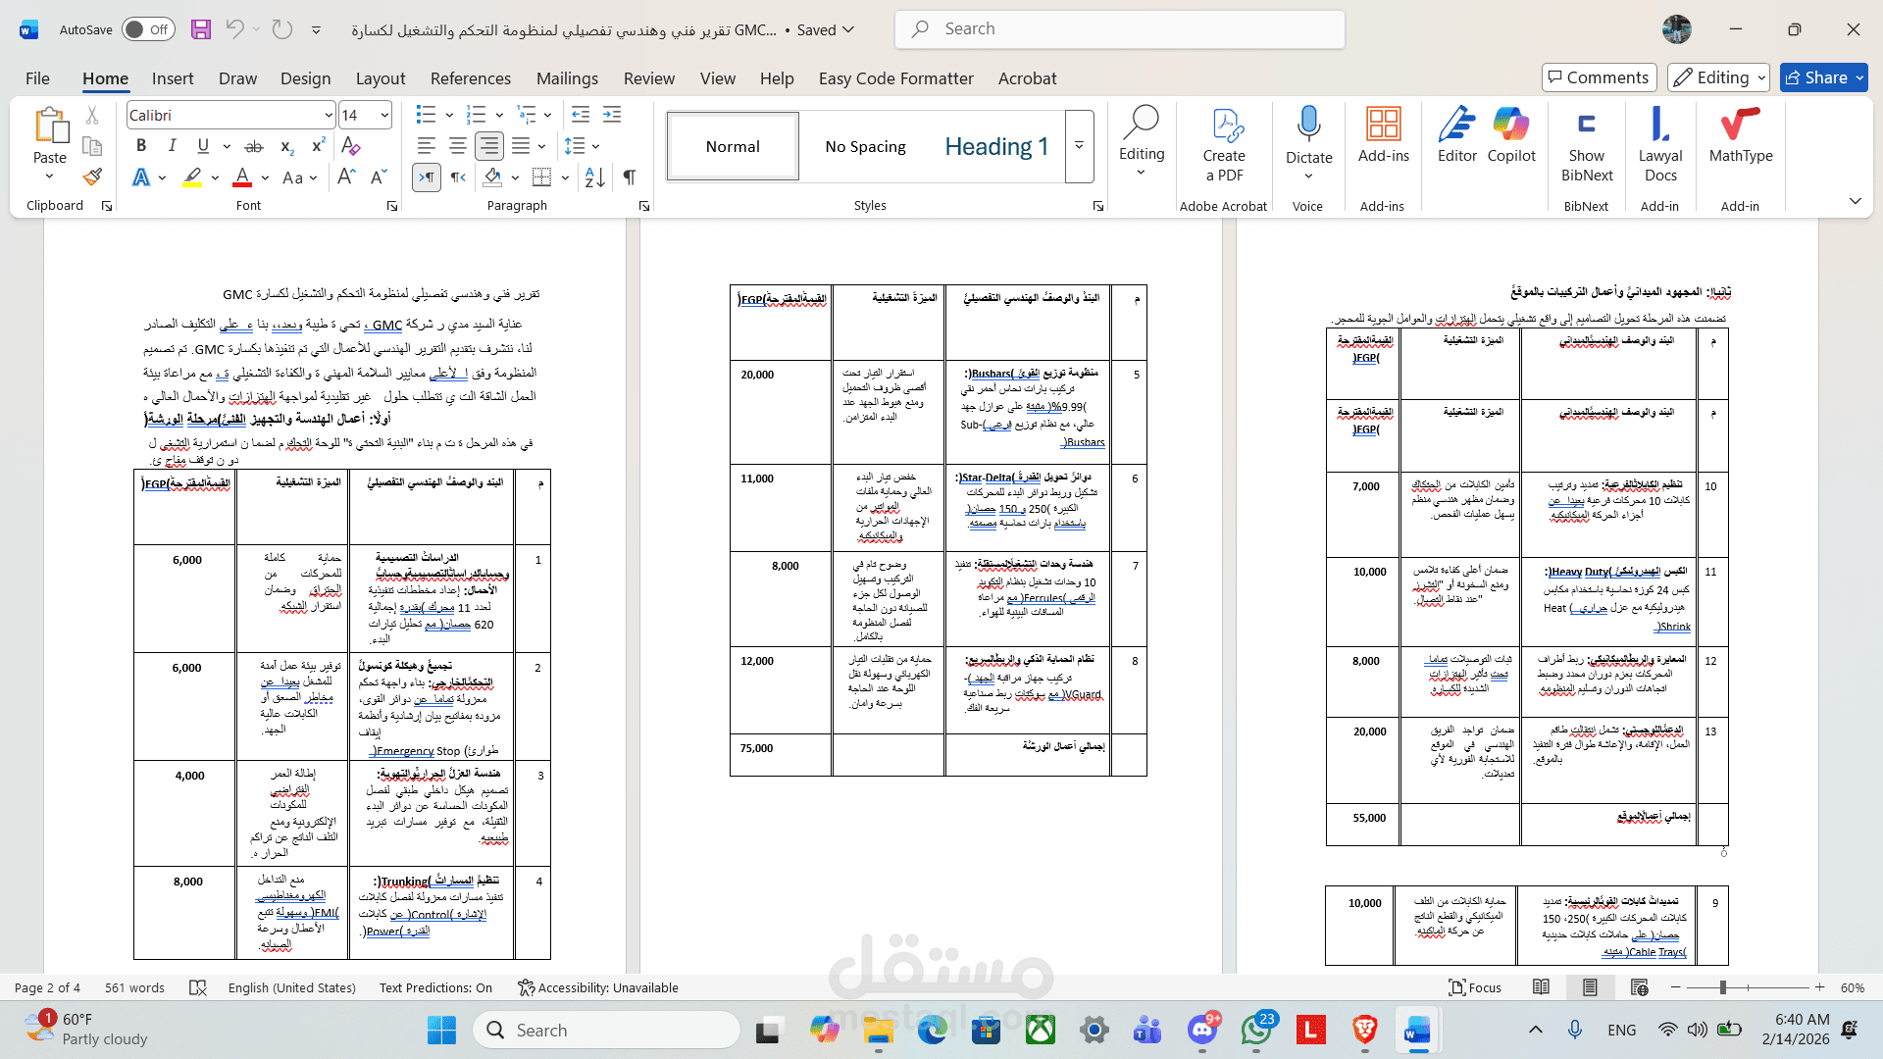1883x1059 pixels.
Task: Apply bold formatting to text
Action: pos(140,145)
